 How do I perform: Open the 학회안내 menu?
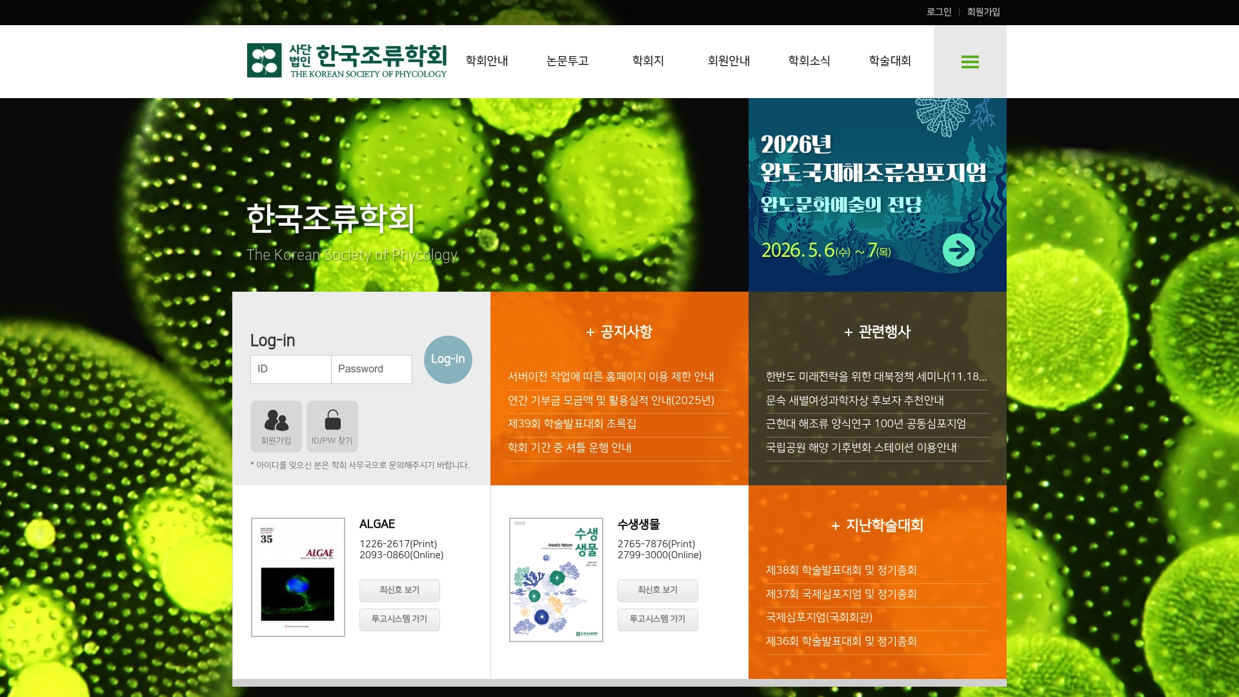(487, 61)
